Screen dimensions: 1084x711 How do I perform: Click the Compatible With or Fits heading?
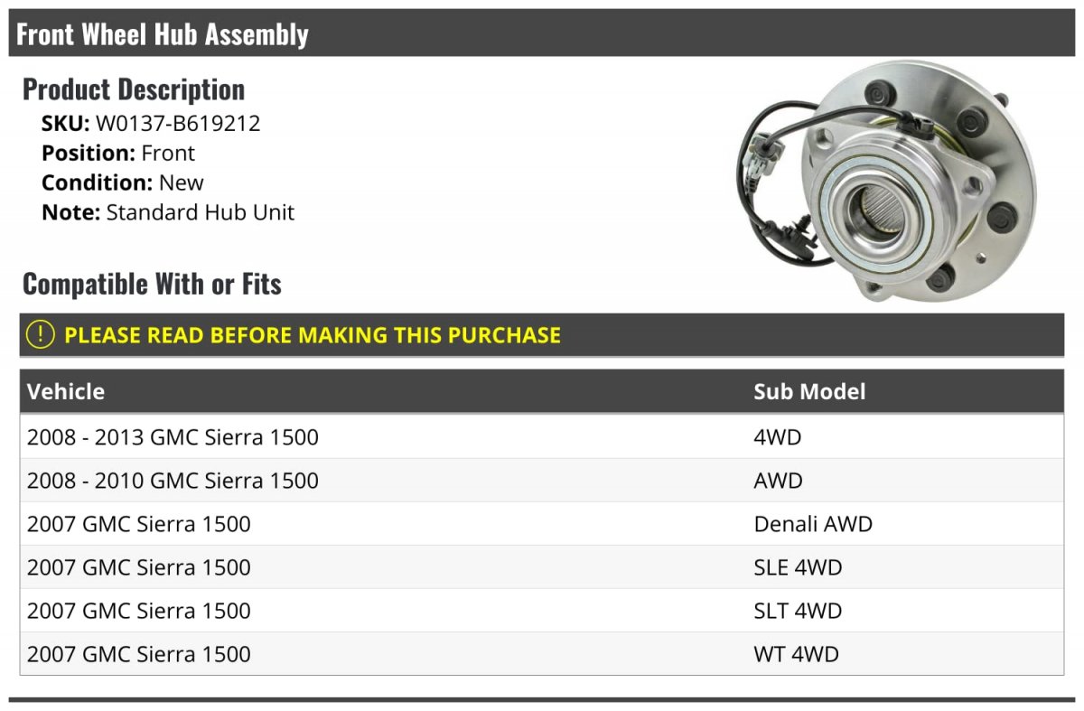click(152, 285)
